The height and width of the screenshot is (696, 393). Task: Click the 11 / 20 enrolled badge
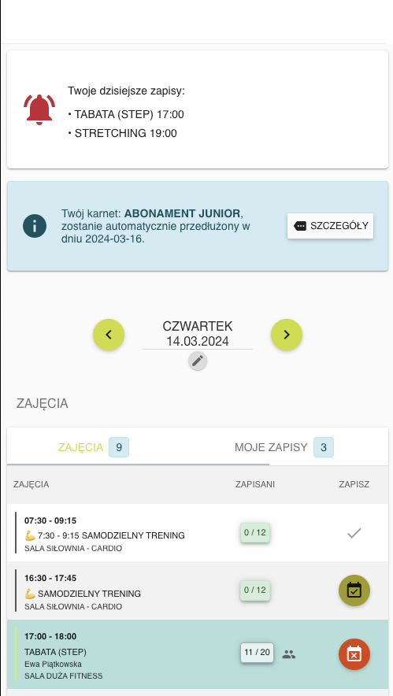[x=257, y=653]
